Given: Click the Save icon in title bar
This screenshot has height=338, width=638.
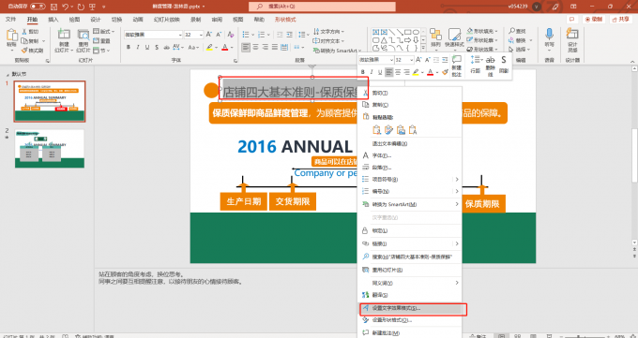Looking at the screenshot, I should [x=54, y=7].
